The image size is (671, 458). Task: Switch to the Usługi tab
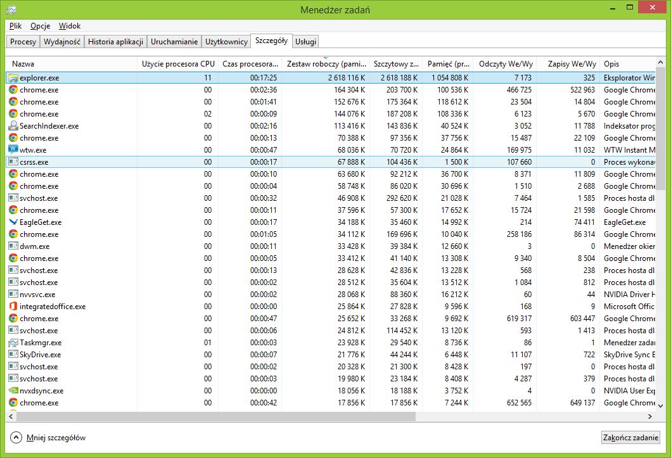coord(305,41)
